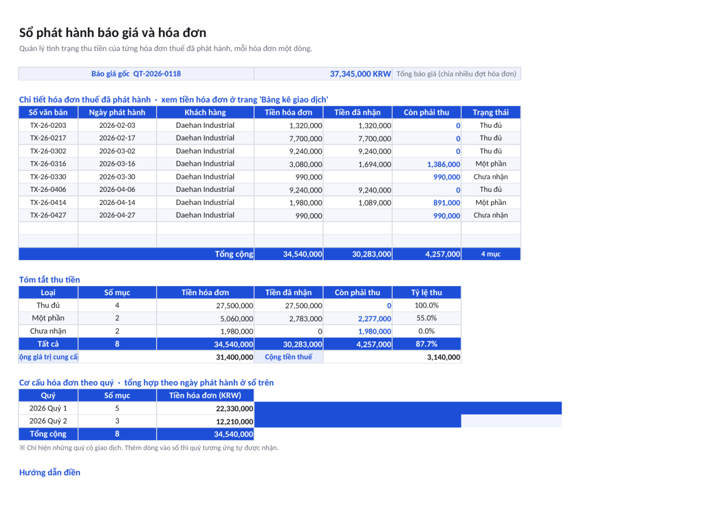Image resolution: width=722 pixels, height=511 pixels.
Task: Select document number TX-26-0406
Action: pos(48,190)
